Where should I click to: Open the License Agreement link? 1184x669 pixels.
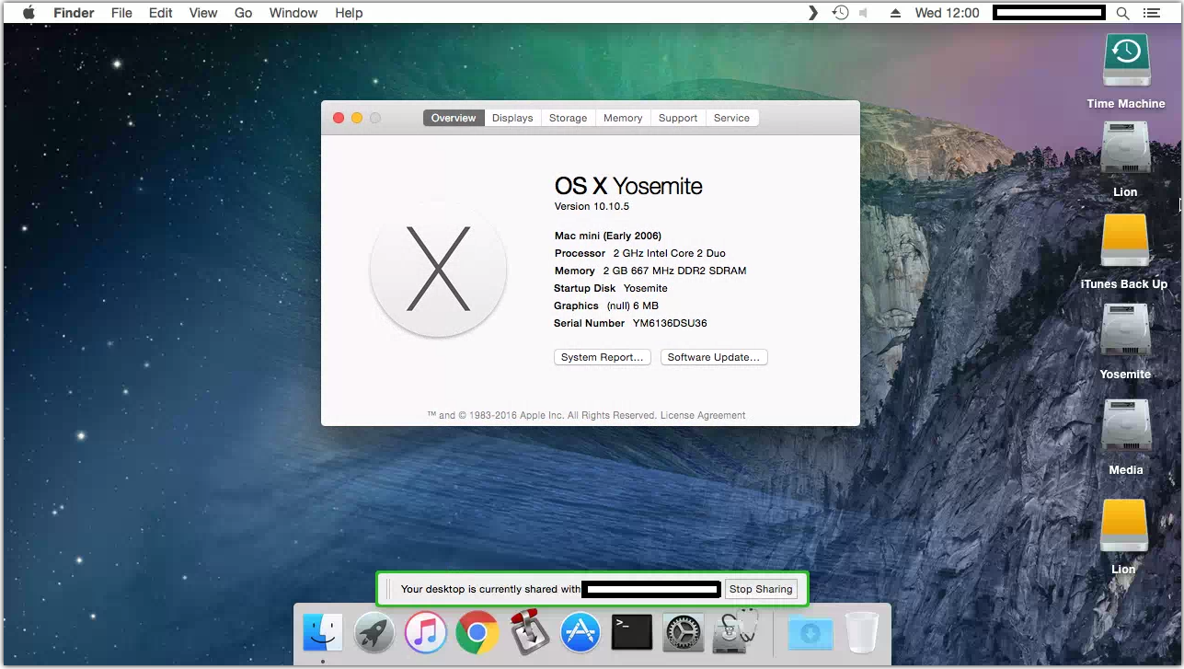[703, 415]
